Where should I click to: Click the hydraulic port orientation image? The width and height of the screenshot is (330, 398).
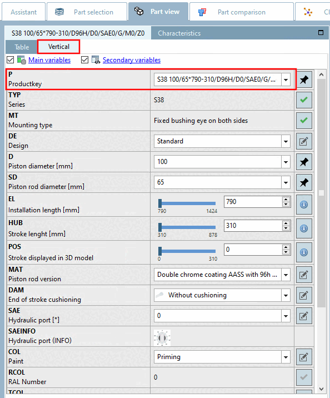(x=162, y=338)
